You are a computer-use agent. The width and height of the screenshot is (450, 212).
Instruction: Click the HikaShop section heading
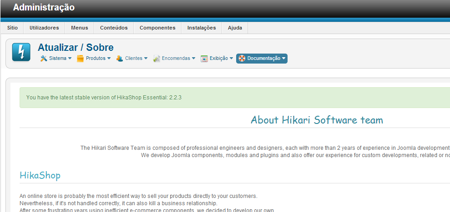pyautogui.click(x=40, y=175)
